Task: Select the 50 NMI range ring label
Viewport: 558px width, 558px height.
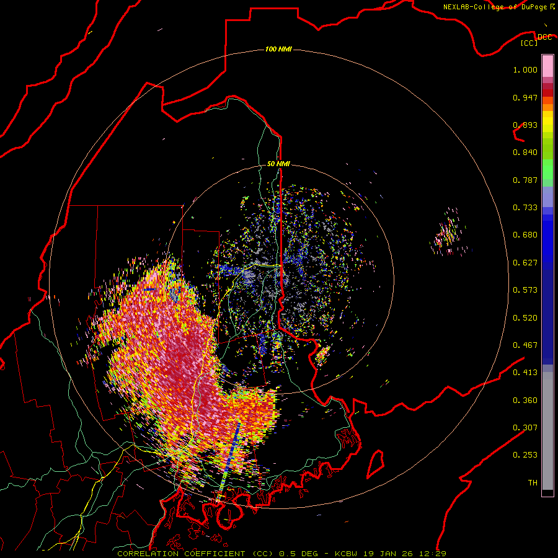Action: [x=278, y=164]
